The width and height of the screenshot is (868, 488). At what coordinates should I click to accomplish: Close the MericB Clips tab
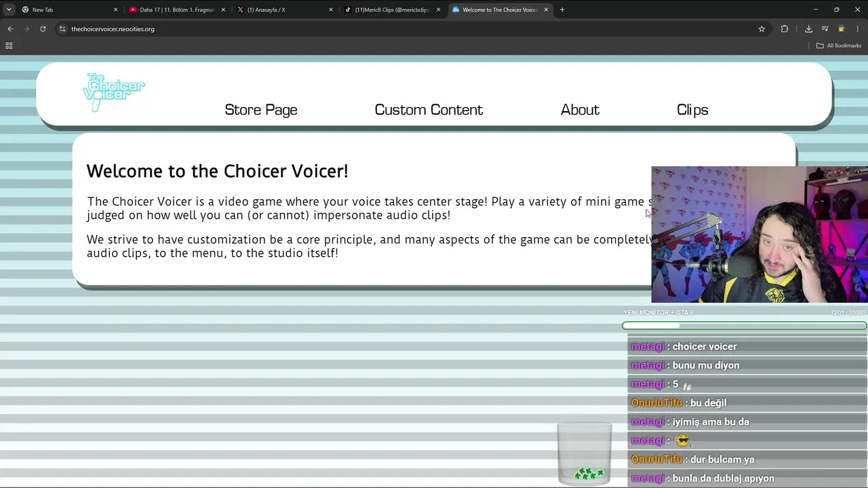(438, 9)
